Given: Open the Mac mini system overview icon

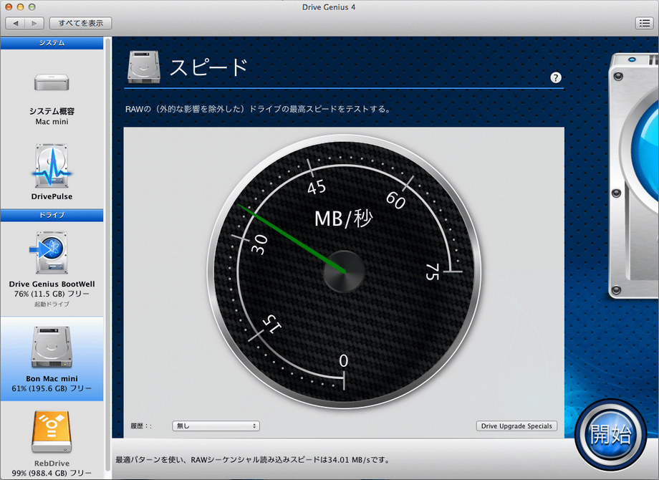Looking at the screenshot, I should coord(52,82).
